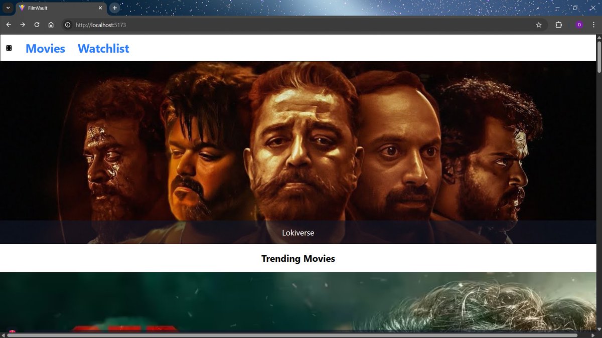Select the FilmVault browser tab
This screenshot has height=338, width=602.
pyautogui.click(x=61, y=8)
